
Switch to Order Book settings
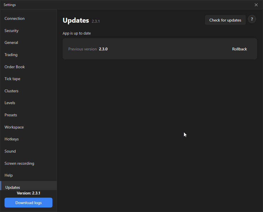click(29, 67)
